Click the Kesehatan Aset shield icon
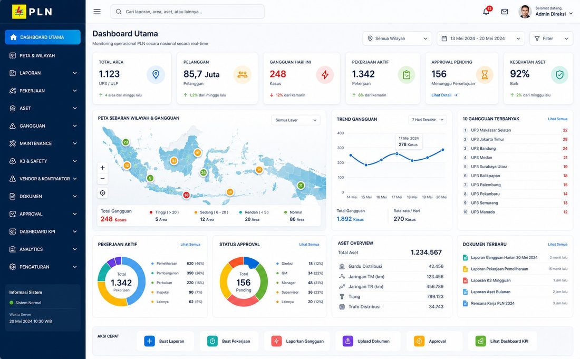The image size is (580, 359). pos(559,75)
